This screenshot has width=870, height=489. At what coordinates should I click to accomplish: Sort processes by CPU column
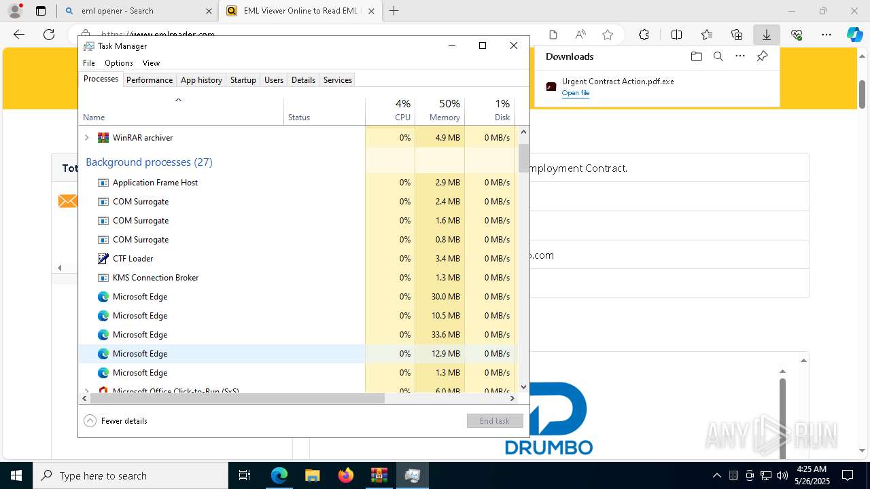[x=390, y=111]
